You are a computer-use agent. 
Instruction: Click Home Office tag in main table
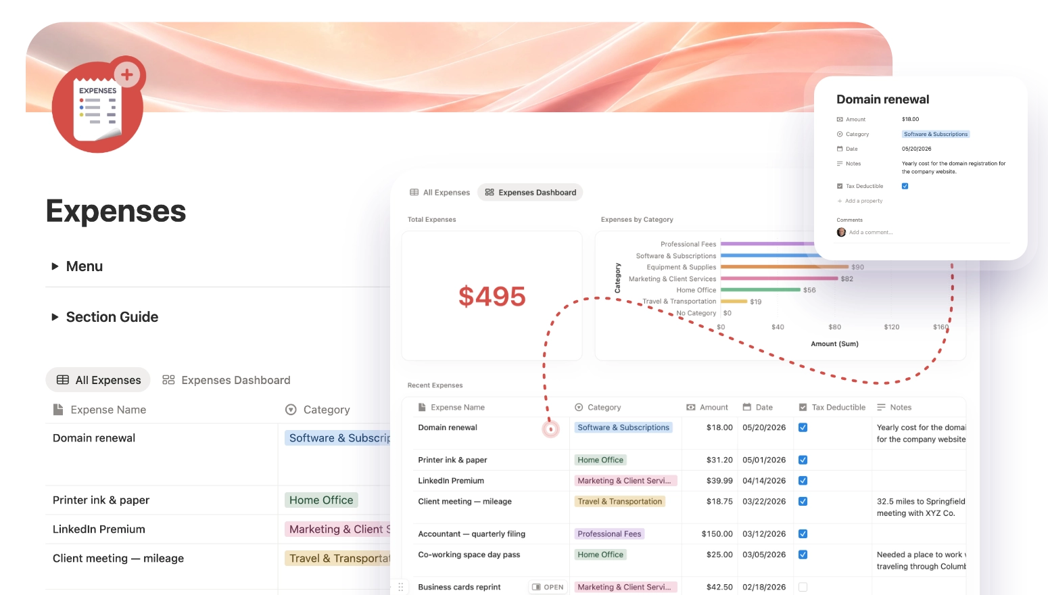[321, 500]
